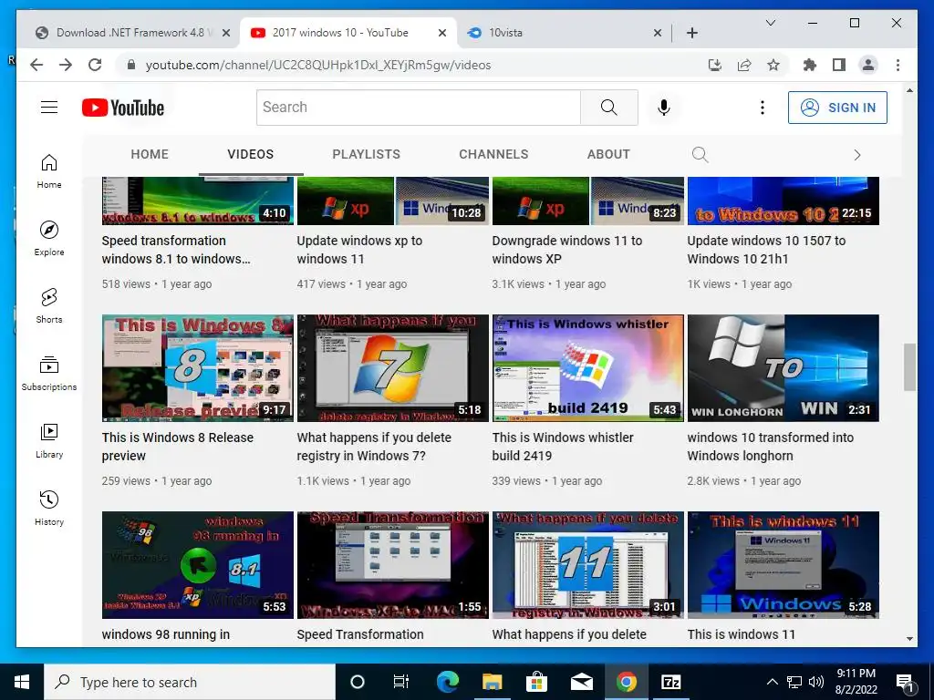This screenshot has height=700, width=934.
Task: Click the YouTube logo
Action: [x=123, y=108]
